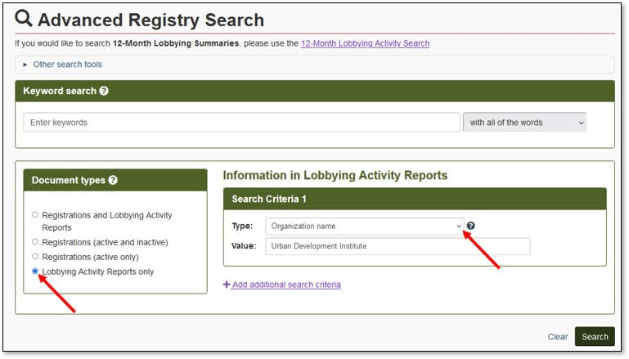The width and height of the screenshot is (629, 359).
Task: Select Registrations and Lobbying Activity Reports radio
Action: point(34,215)
